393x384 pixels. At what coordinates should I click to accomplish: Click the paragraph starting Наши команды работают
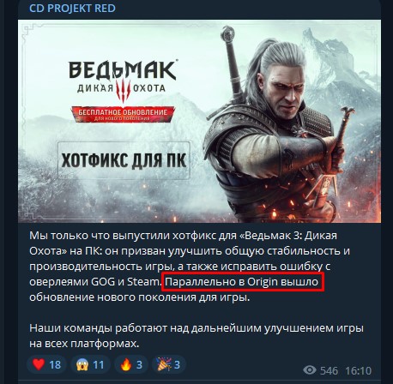196,336
